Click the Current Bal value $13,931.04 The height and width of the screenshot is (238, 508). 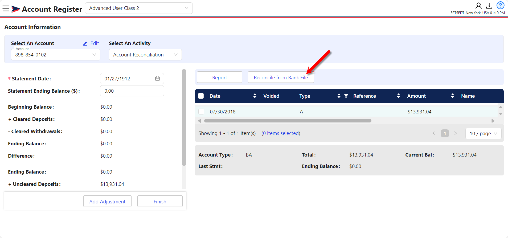pyautogui.click(x=465, y=155)
